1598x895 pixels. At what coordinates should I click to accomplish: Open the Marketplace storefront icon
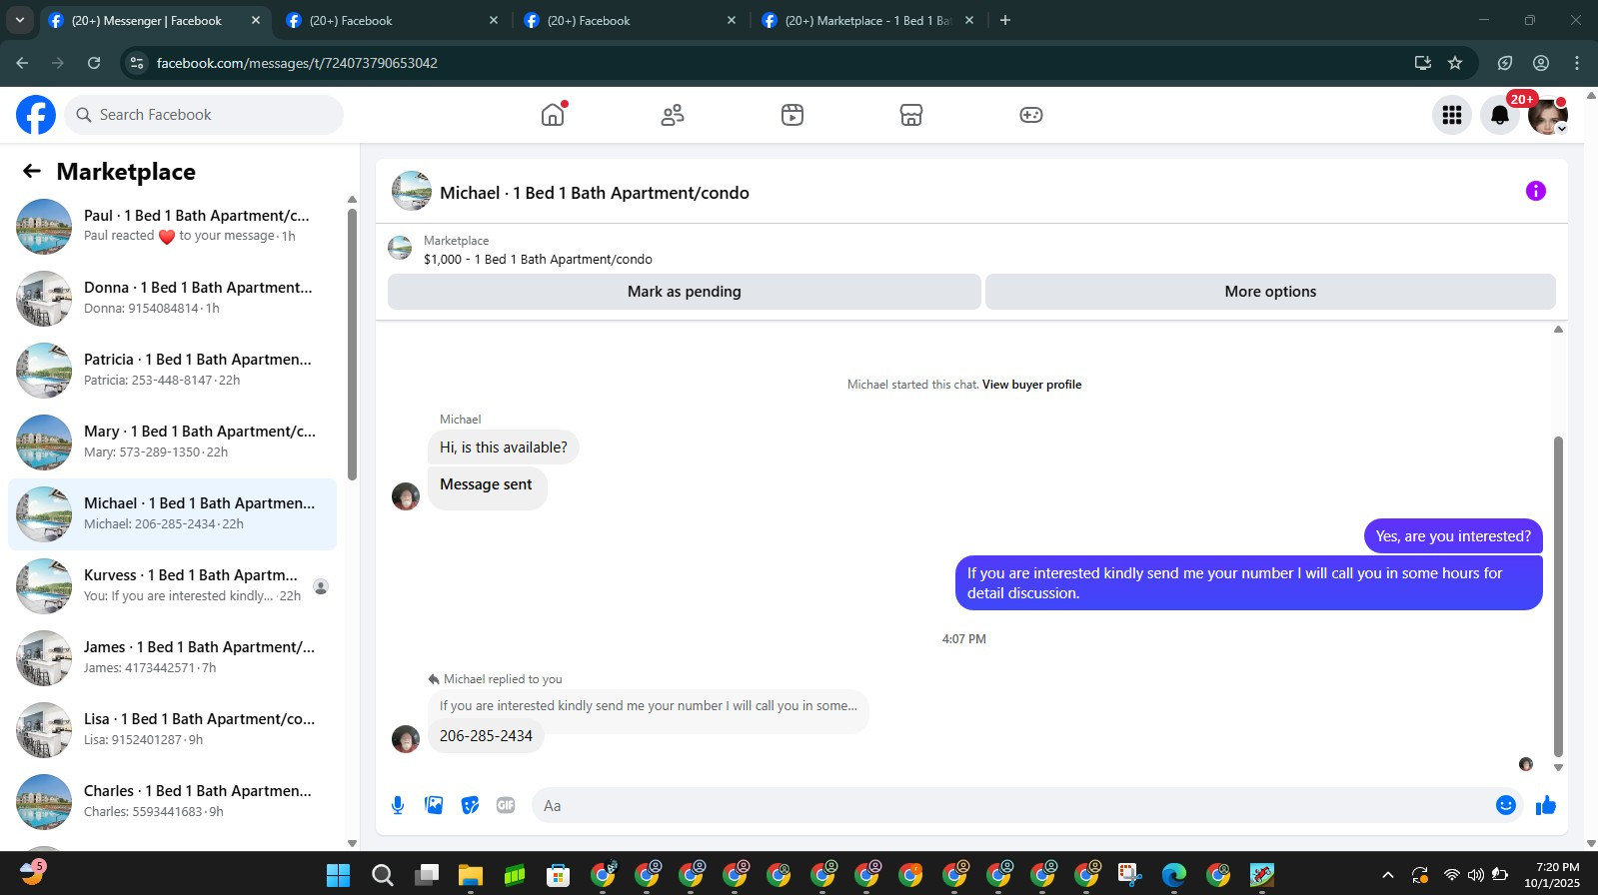(911, 115)
